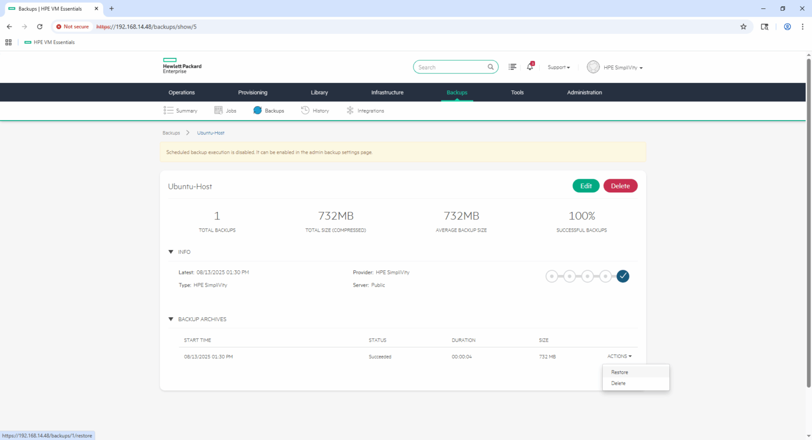
Task: Click the red Delete button
Action: point(620,186)
